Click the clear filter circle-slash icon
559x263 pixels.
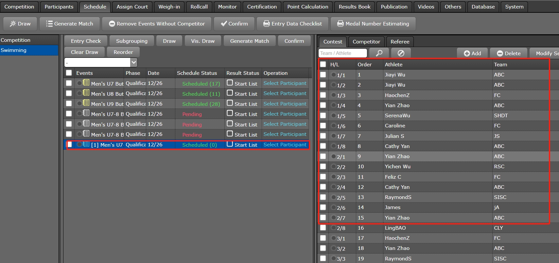401,53
